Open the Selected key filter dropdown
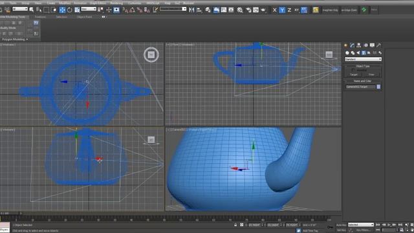This screenshot has height=233, width=414. [x=361, y=225]
